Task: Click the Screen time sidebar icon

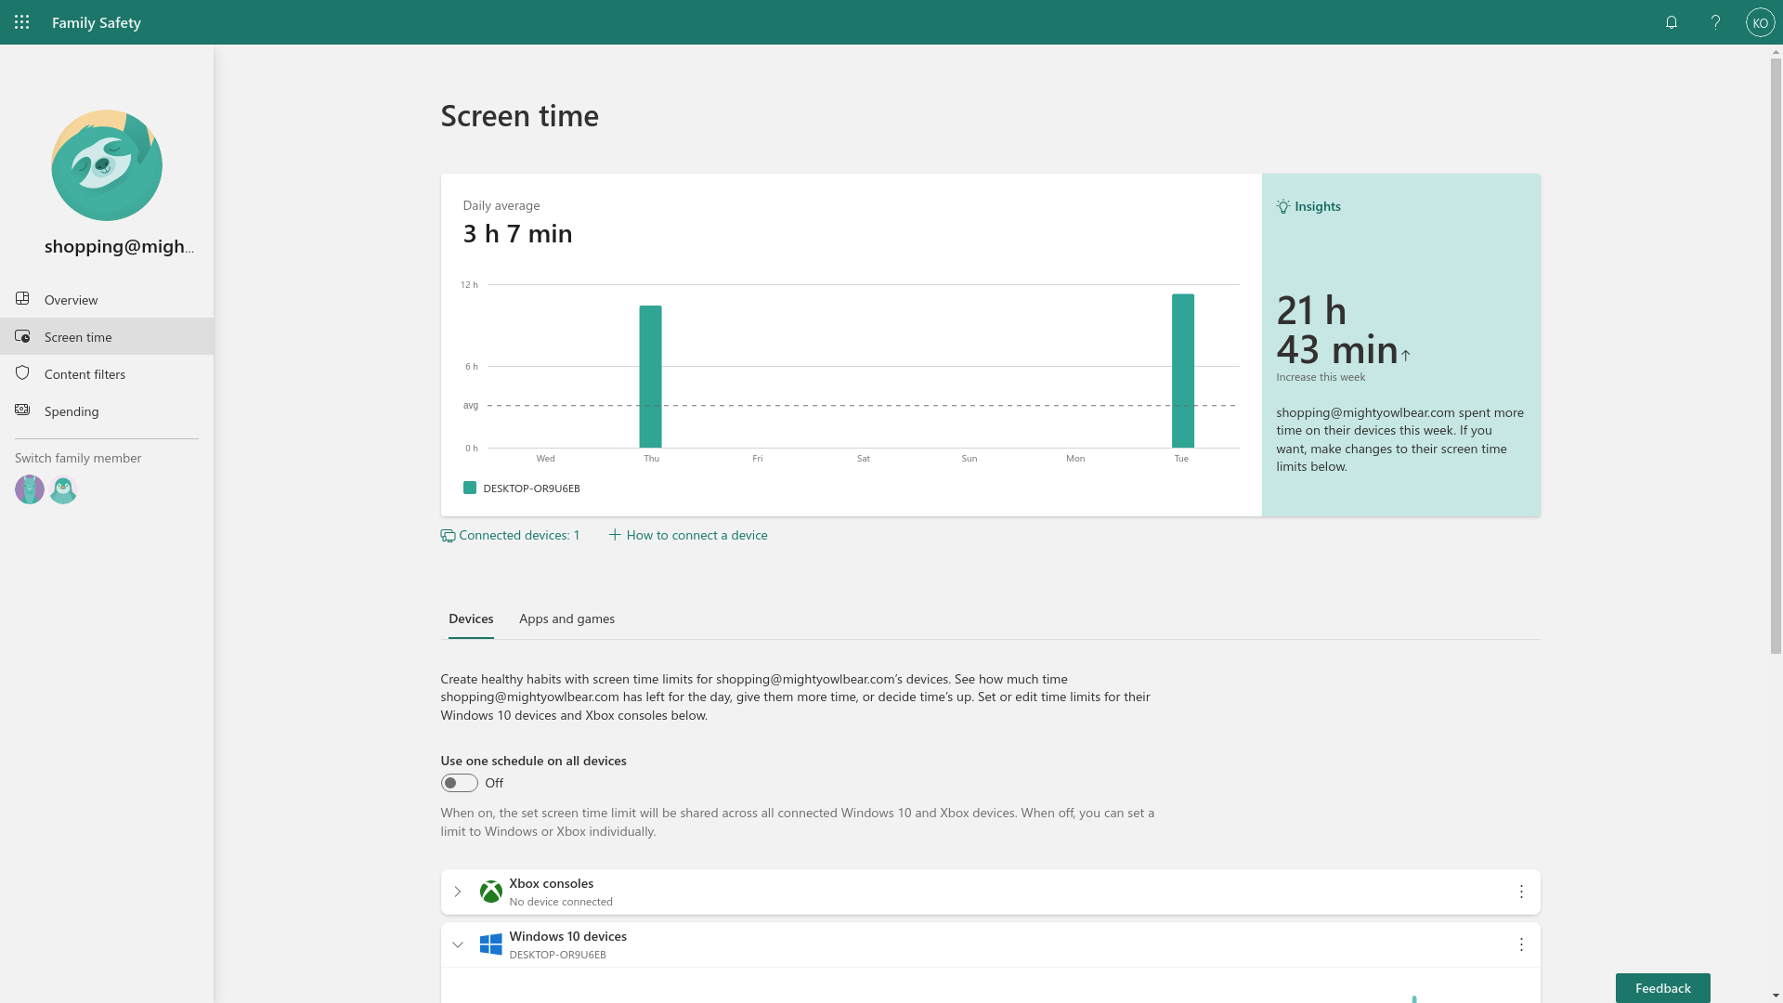Action: point(22,335)
